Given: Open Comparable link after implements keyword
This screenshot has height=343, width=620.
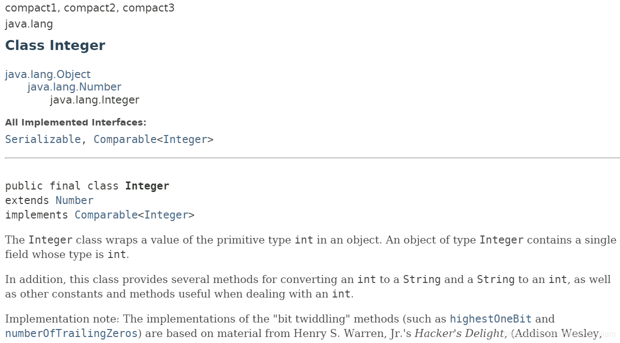Looking at the screenshot, I should [106, 215].
